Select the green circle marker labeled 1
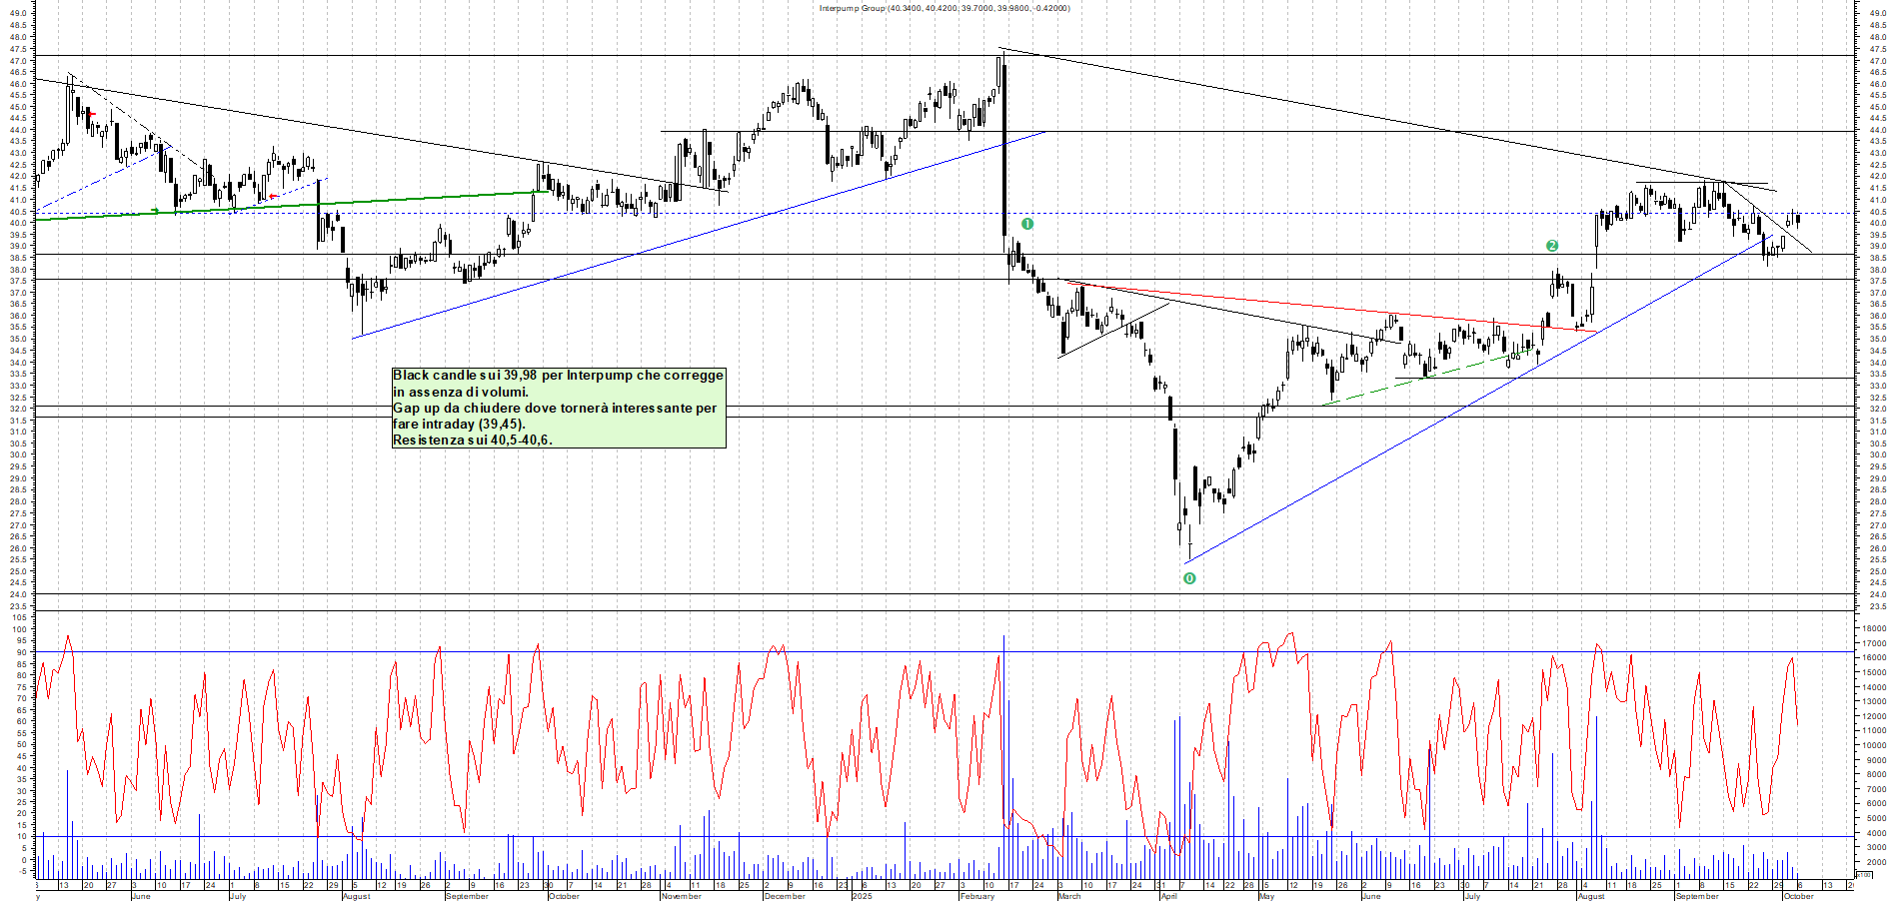Screen dimensions: 1889x901 pyautogui.click(x=1026, y=224)
